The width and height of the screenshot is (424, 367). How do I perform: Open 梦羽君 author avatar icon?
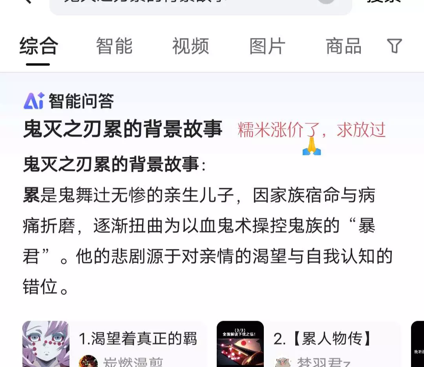283,362
